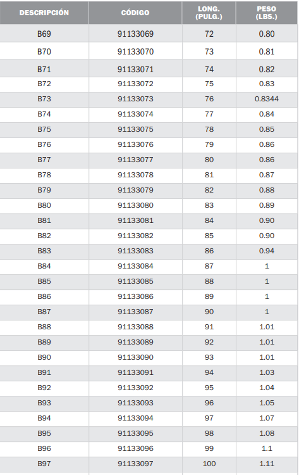Select the weight value 1.07
This screenshot has width=299, height=475.
(x=266, y=419)
